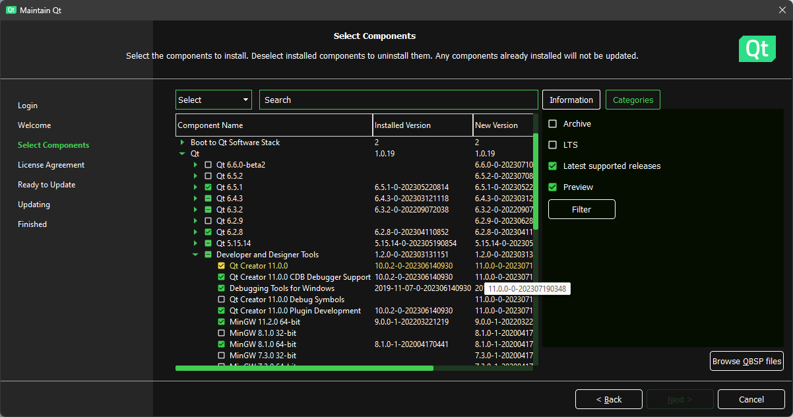This screenshot has height=417, width=793.
Task: Expand Boot to Qt Software Stack
Action: (182, 143)
